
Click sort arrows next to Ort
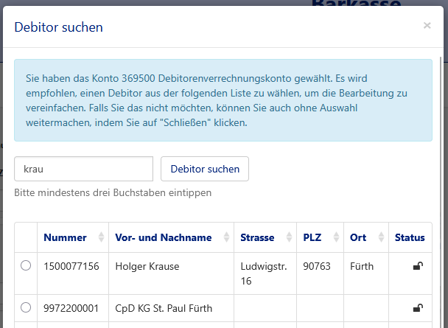click(381, 237)
